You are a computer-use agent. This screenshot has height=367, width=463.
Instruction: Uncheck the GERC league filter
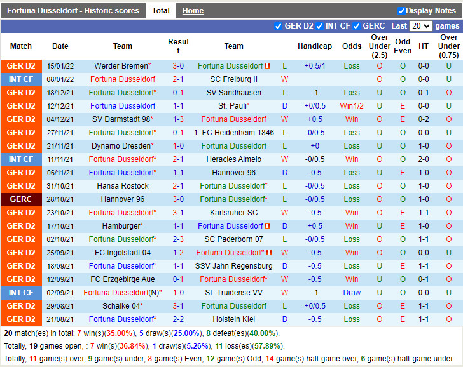(356, 26)
